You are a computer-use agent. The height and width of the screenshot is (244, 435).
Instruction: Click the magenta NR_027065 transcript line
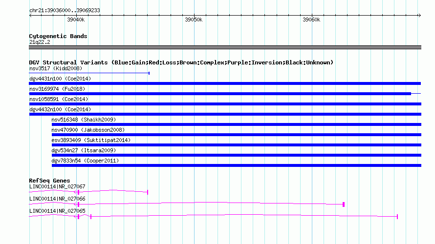point(213,216)
